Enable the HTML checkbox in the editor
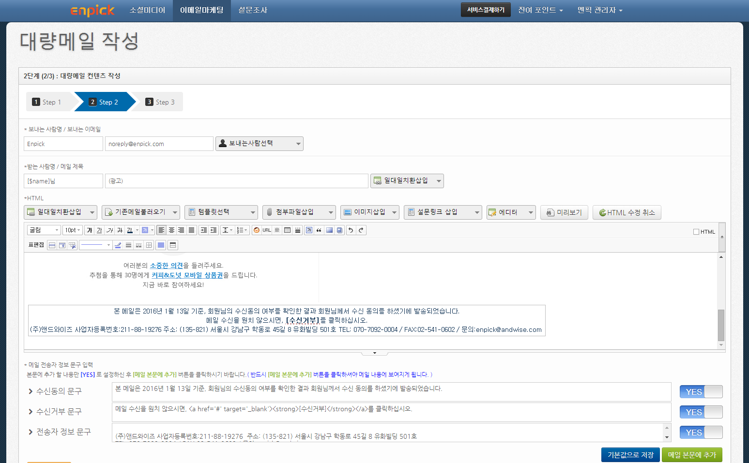Screen dimensions: 749x463 696,232
